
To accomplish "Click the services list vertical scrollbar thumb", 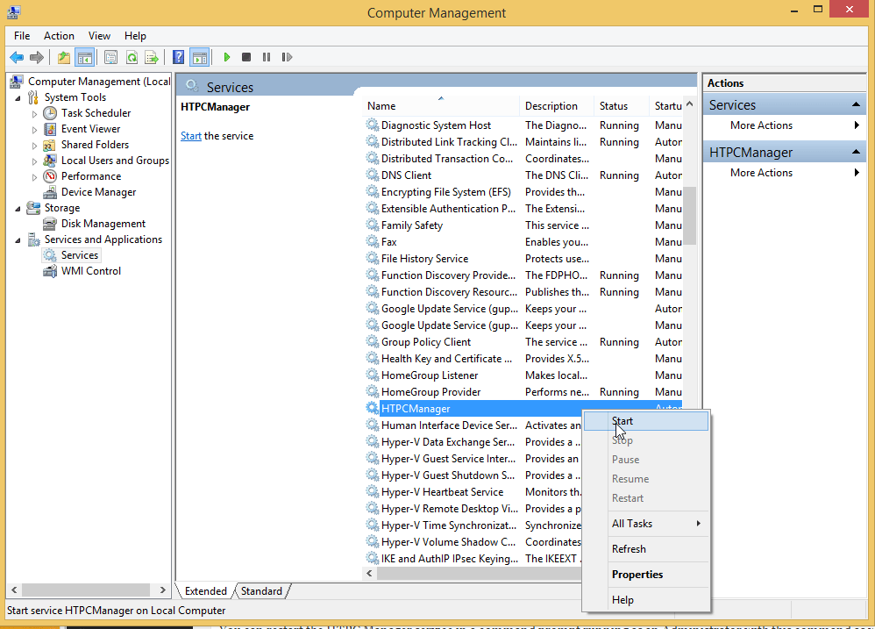I will (x=690, y=215).
